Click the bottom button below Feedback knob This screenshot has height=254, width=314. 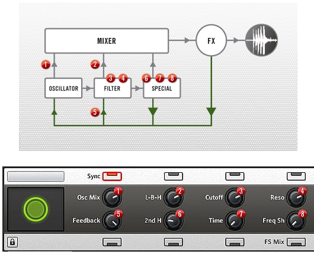click(x=112, y=242)
